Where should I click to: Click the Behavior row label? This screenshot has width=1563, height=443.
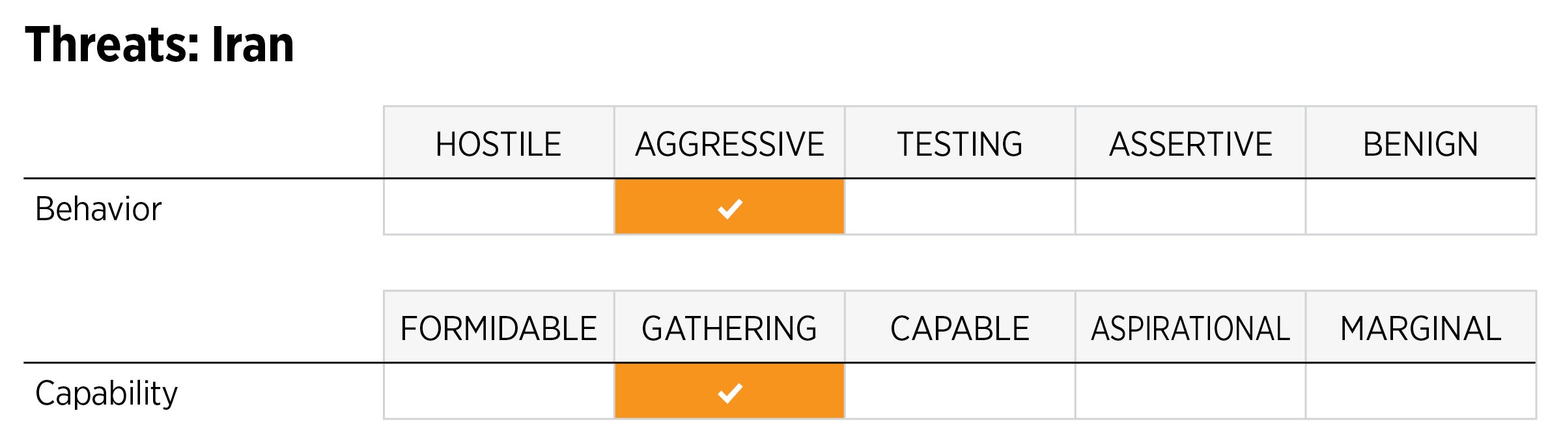[98, 208]
